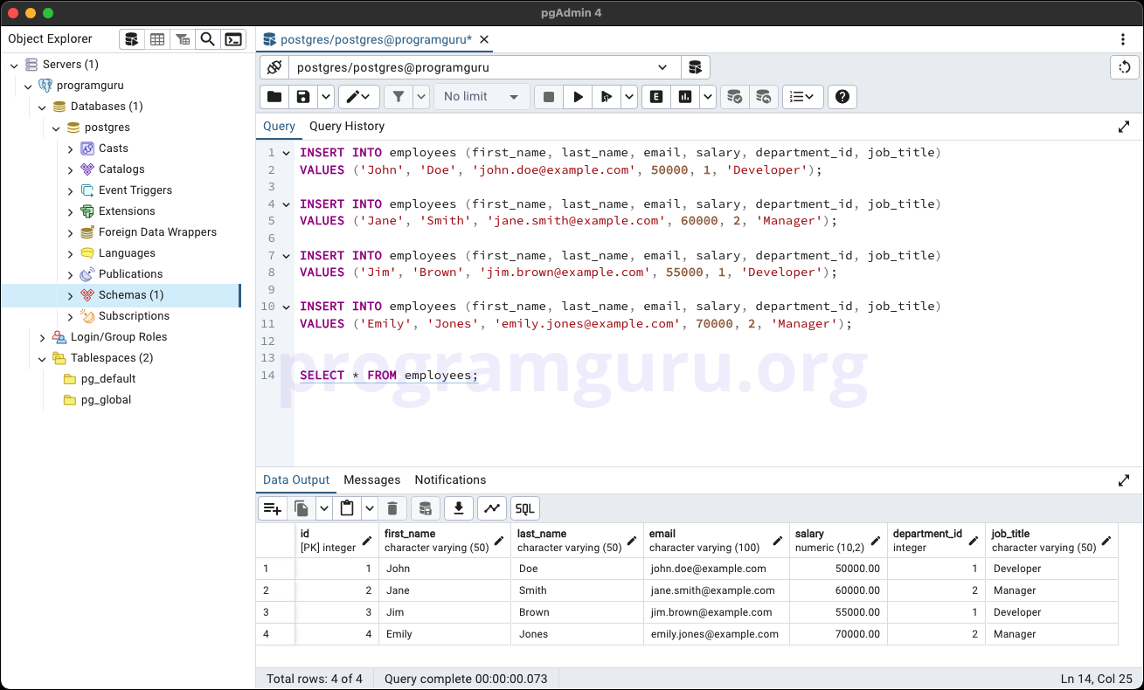Click the Save Data Changes icon
This screenshot has width=1144, height=690.
(425, 508)
